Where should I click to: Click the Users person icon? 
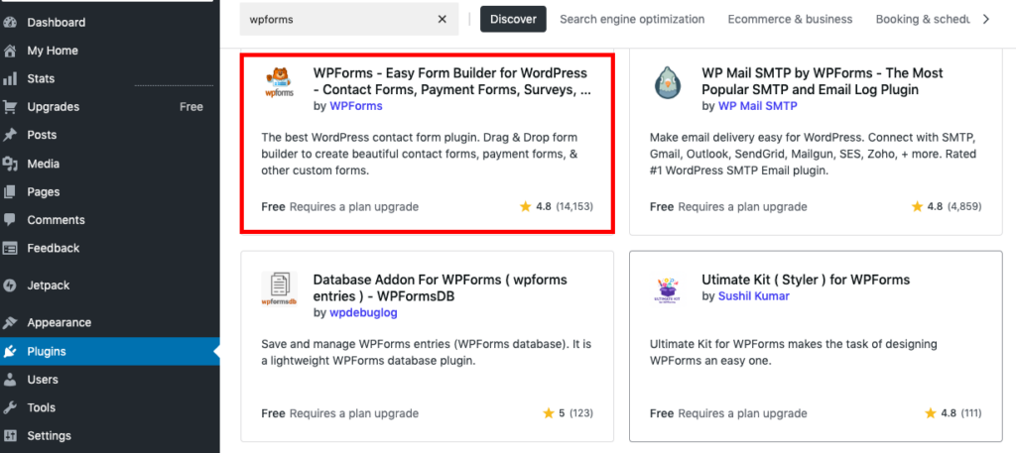coord(10,380)
